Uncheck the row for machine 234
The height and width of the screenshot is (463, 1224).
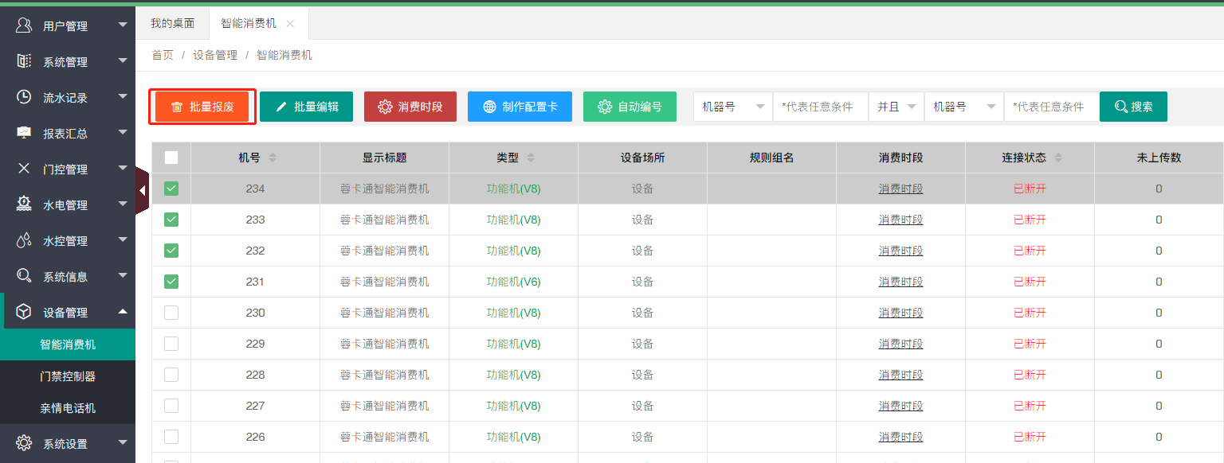tap(171, 189)
